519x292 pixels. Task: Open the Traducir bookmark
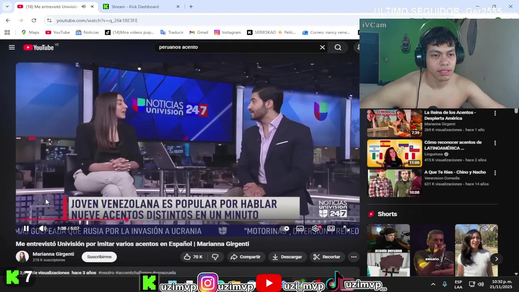172,32
